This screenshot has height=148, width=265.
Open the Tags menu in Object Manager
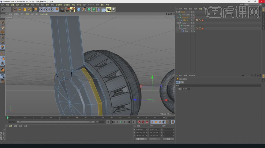click(200, 9)
